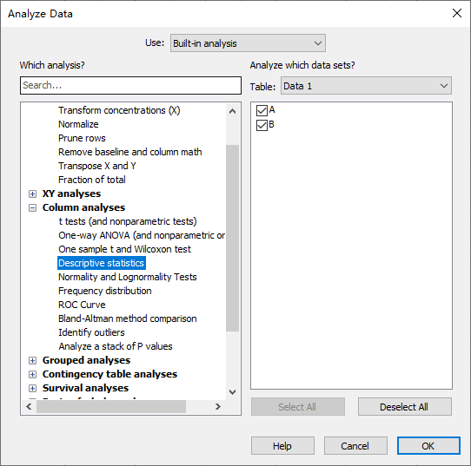Select Transform concentrations (X) analysis
The width and height of the screenshot is (471, 466).
(119, 110)
